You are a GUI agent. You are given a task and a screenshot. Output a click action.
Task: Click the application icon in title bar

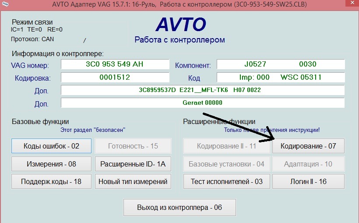(5, 4)
